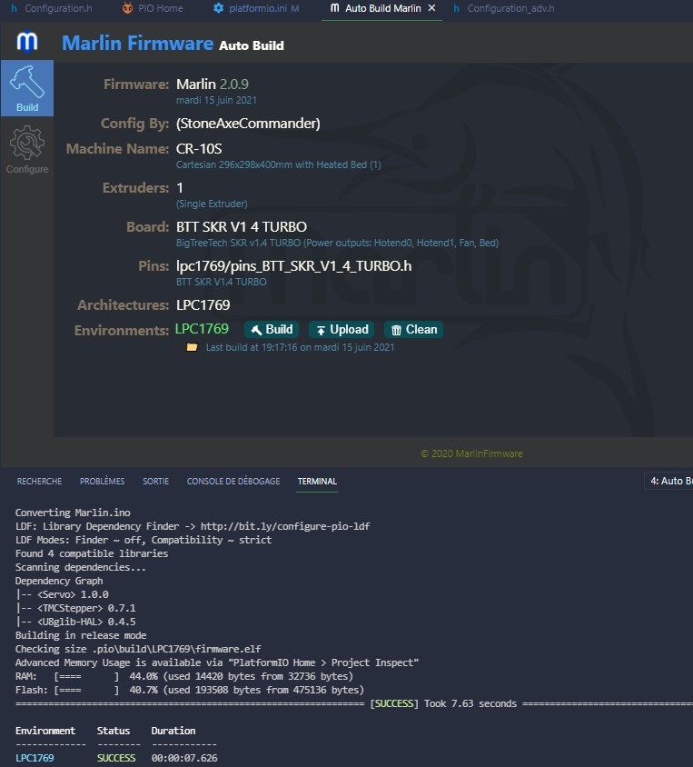
Task: Click the LPC1769 environment name in terminal
Action: (35, 758)
